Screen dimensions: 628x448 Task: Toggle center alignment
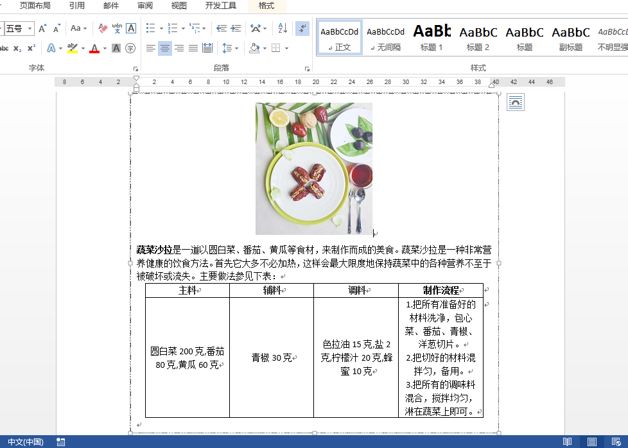(165, 48)
